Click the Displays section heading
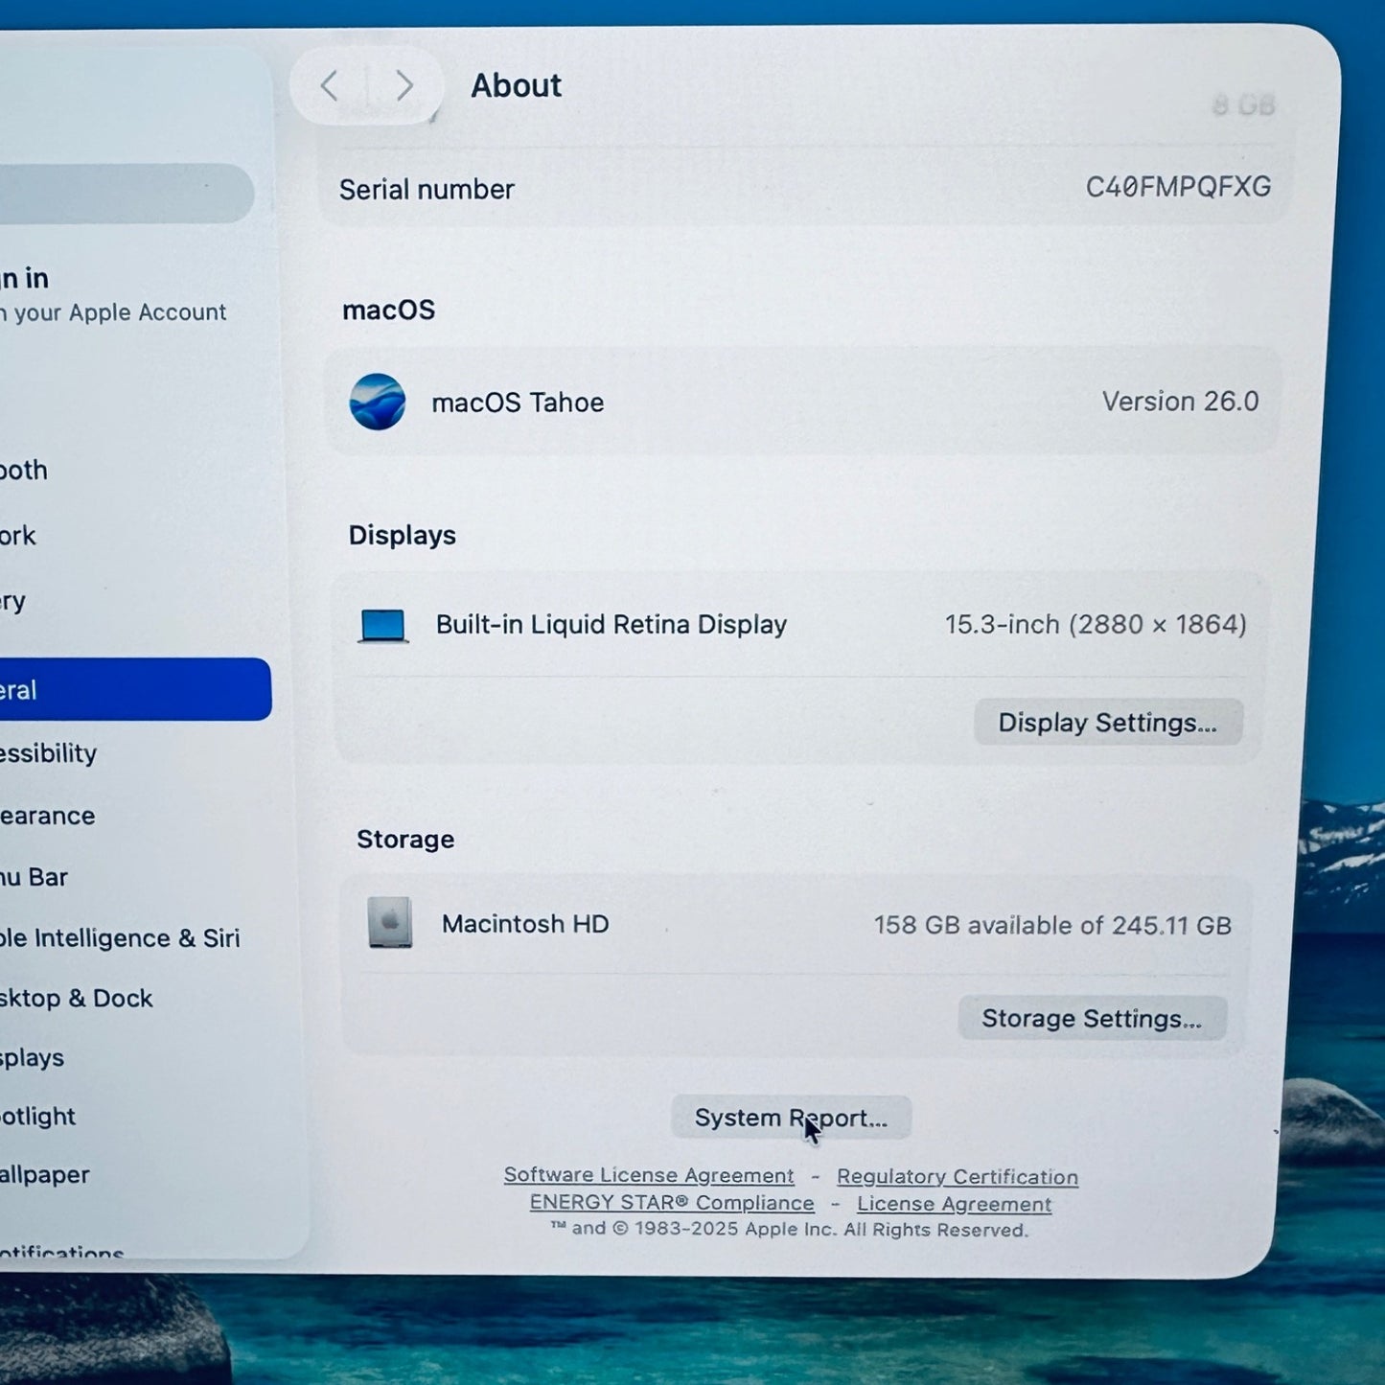 [402, 535]
